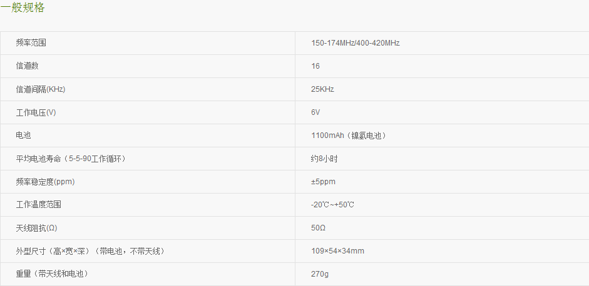The image size is (589, 286).
Task: Click the channel count value 16
Action: pos(315,66)
